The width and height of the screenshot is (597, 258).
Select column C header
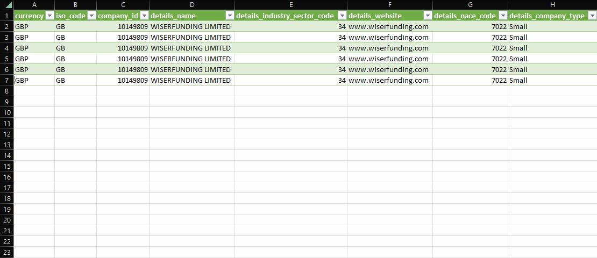[x=123, y=5]
